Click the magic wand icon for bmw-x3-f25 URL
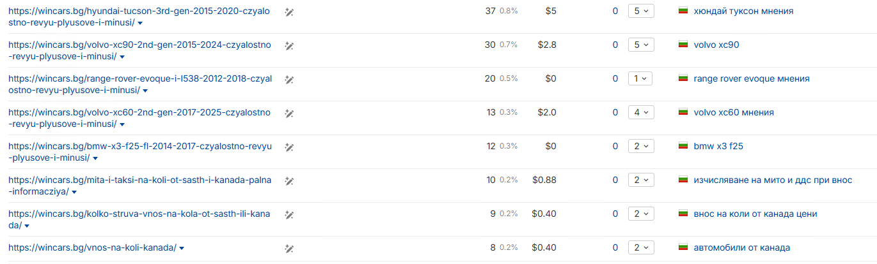The width and height of the screenshot is (877, 264). pos(289,147)
